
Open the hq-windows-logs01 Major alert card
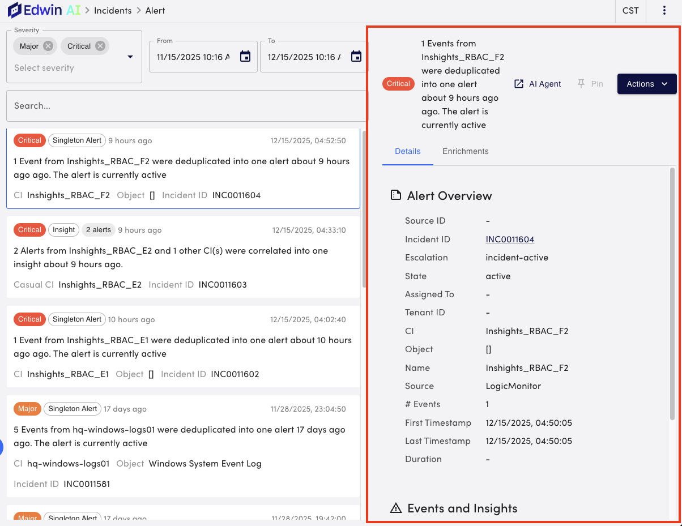coord(183,445)
